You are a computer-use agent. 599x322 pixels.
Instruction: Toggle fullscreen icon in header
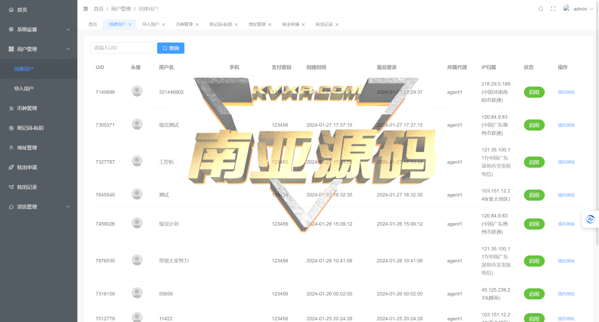coord(553,9)
